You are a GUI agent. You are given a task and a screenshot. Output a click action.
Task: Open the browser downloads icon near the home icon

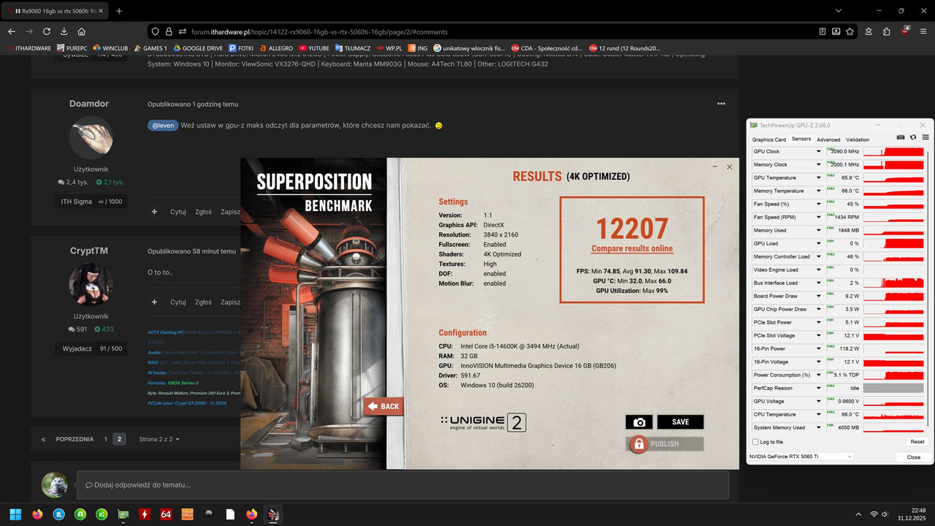[x=64, y=31]
